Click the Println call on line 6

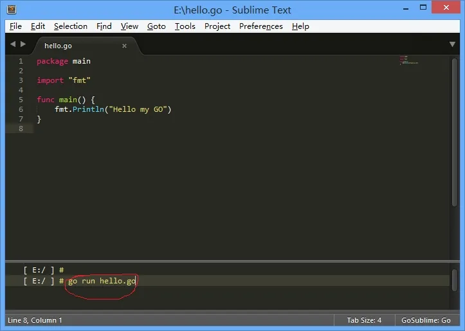tap(88, 109)
